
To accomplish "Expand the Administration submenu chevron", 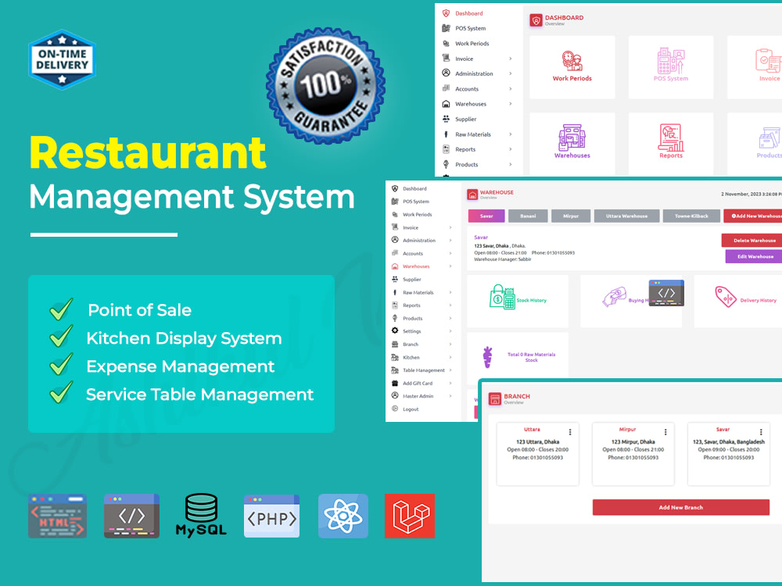I will (x=450, y=240).
